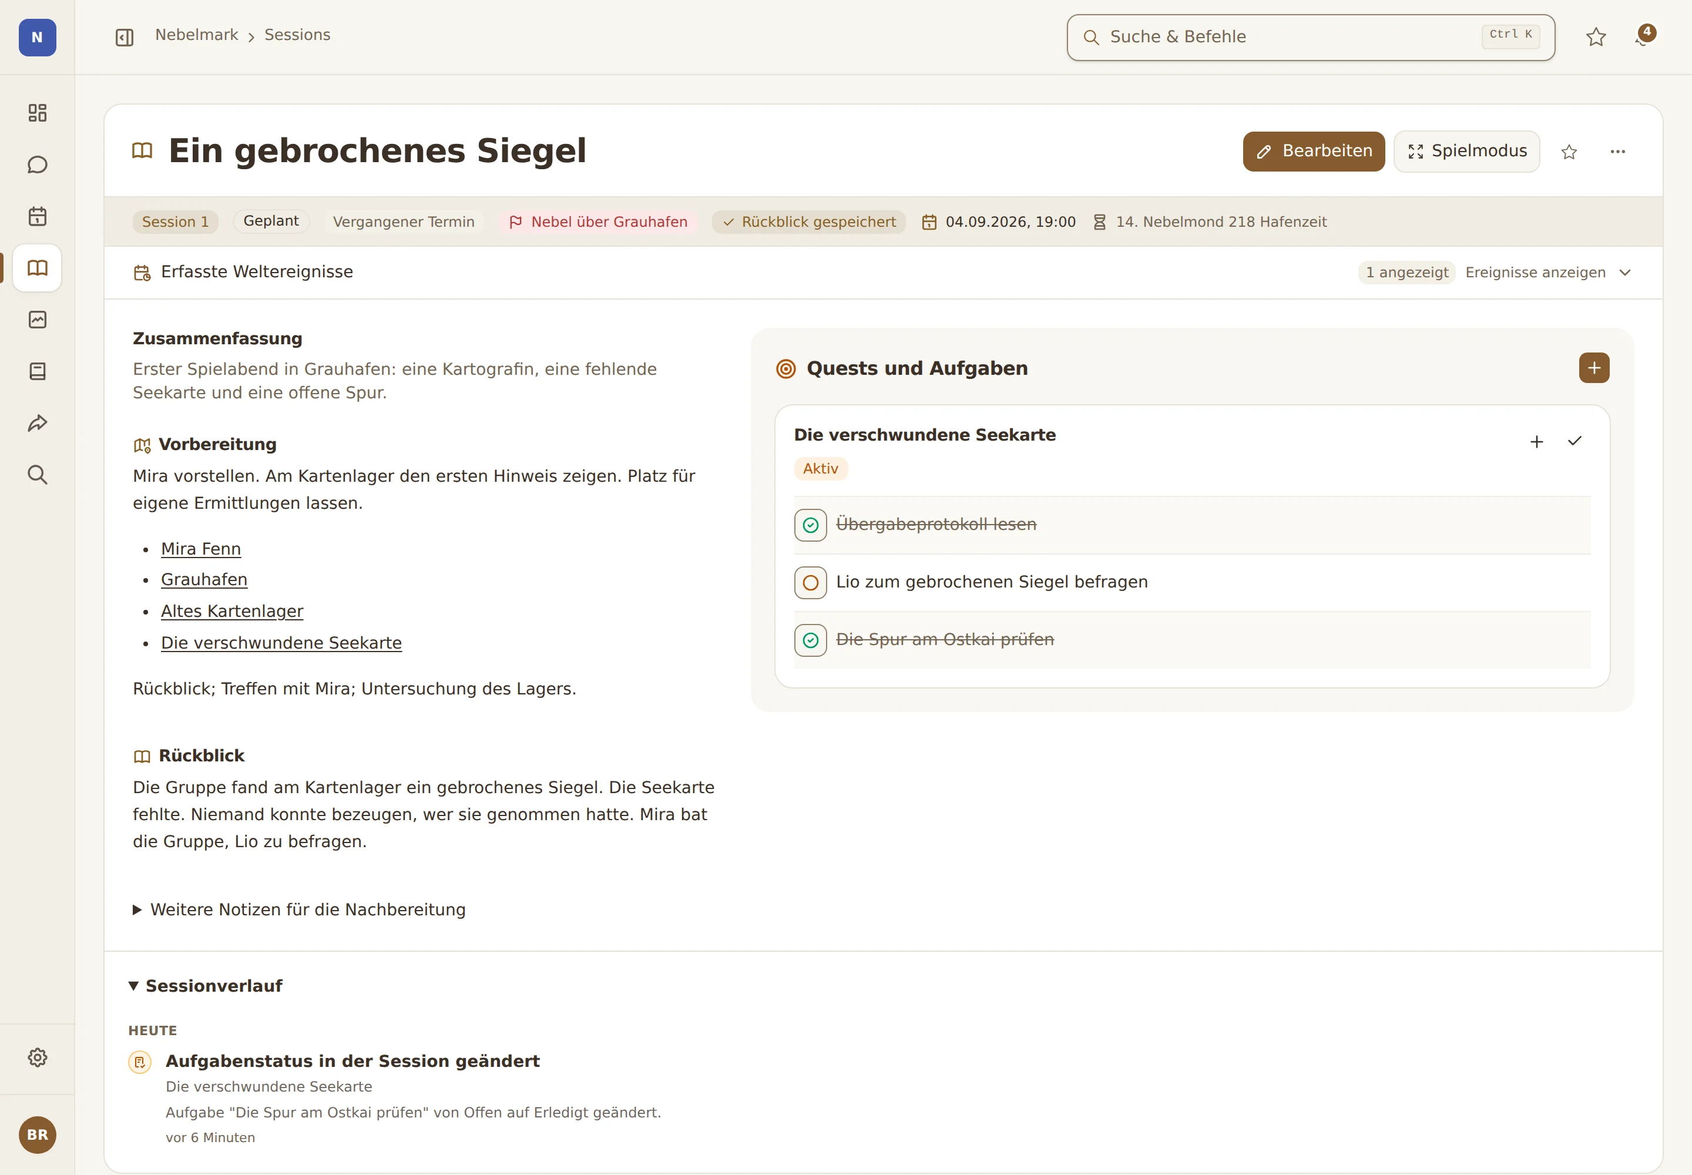Click the share arrow icon in sidebar

(x=38, y=422)
